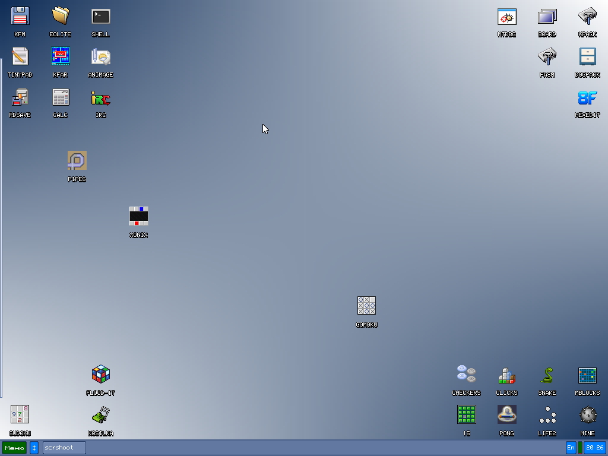This screenshot has height=456, width=608.
Task: Launch the HEXEDIT icon
Action: [587, 98]
